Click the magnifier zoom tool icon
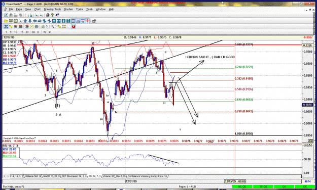Screen dimensions: 317x190 point(53,26)
